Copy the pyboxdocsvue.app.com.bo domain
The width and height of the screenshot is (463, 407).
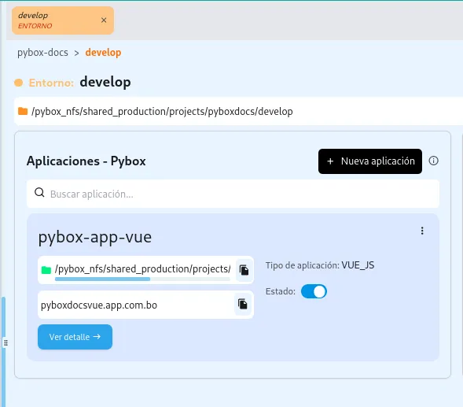pyautogui.click(x=243, y=304)
